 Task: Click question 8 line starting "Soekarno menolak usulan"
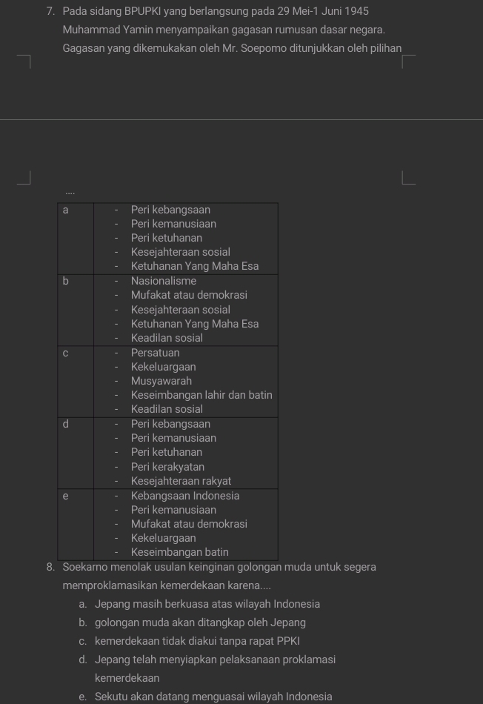point(219,567)
